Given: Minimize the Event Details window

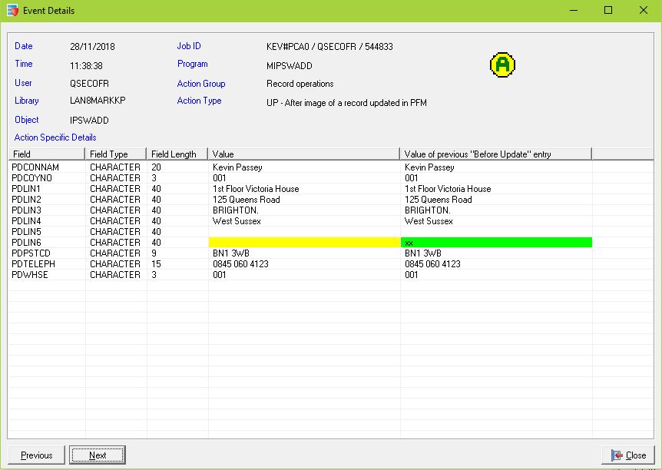Looking at the screenshot, I should [572, 11].
